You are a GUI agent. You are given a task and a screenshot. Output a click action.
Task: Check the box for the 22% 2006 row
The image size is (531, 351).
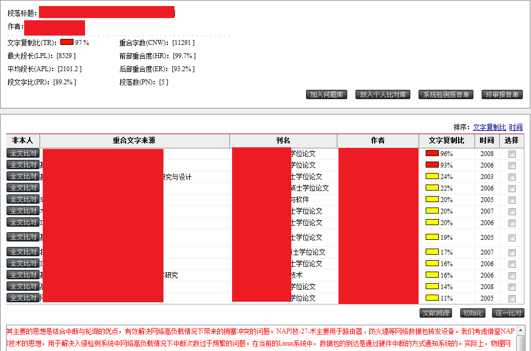pyautogui.click(x=512, y=189)
